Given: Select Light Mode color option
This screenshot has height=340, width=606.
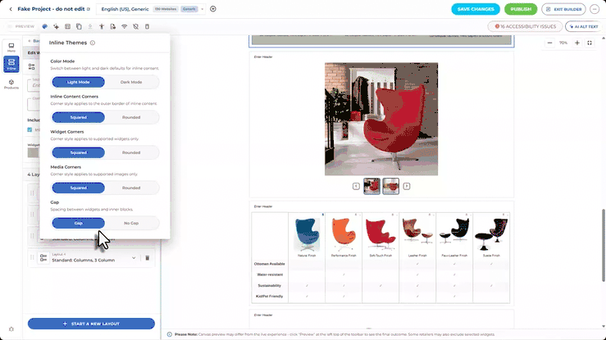Looking at the screenshot, I should click(x=78, y=82).
